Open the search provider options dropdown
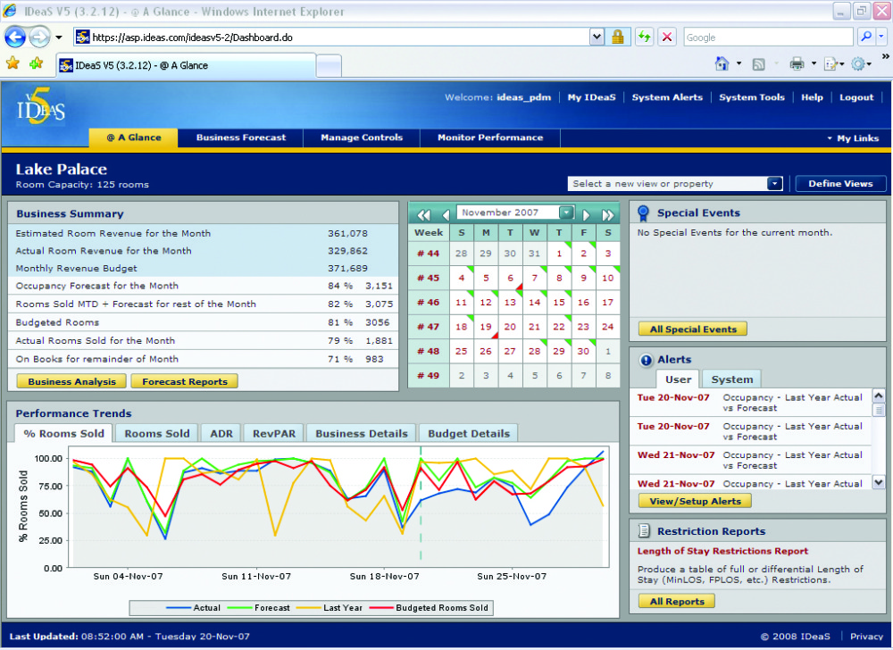The image size is (893, 650). tap(881, 37)
